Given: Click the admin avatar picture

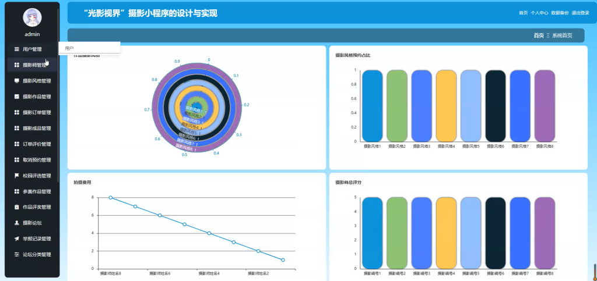Looking at the screenshot, I should pos(33,17).
